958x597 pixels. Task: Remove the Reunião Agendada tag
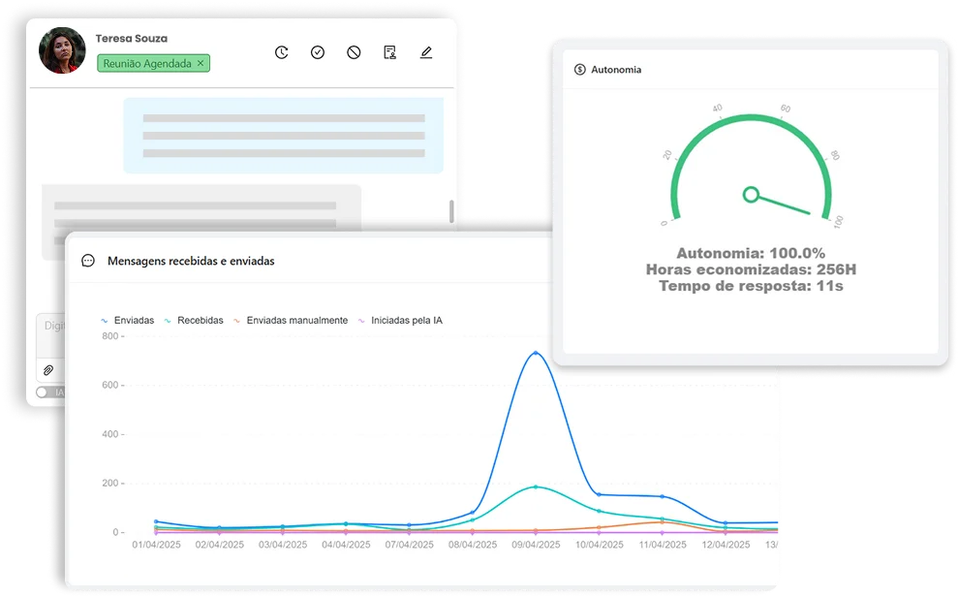(201, 63)
